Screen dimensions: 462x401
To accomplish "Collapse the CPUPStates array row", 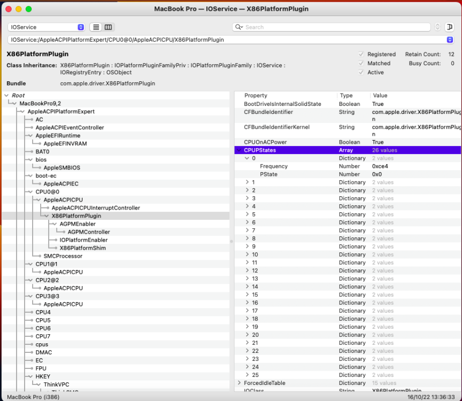I will point(239,150).
